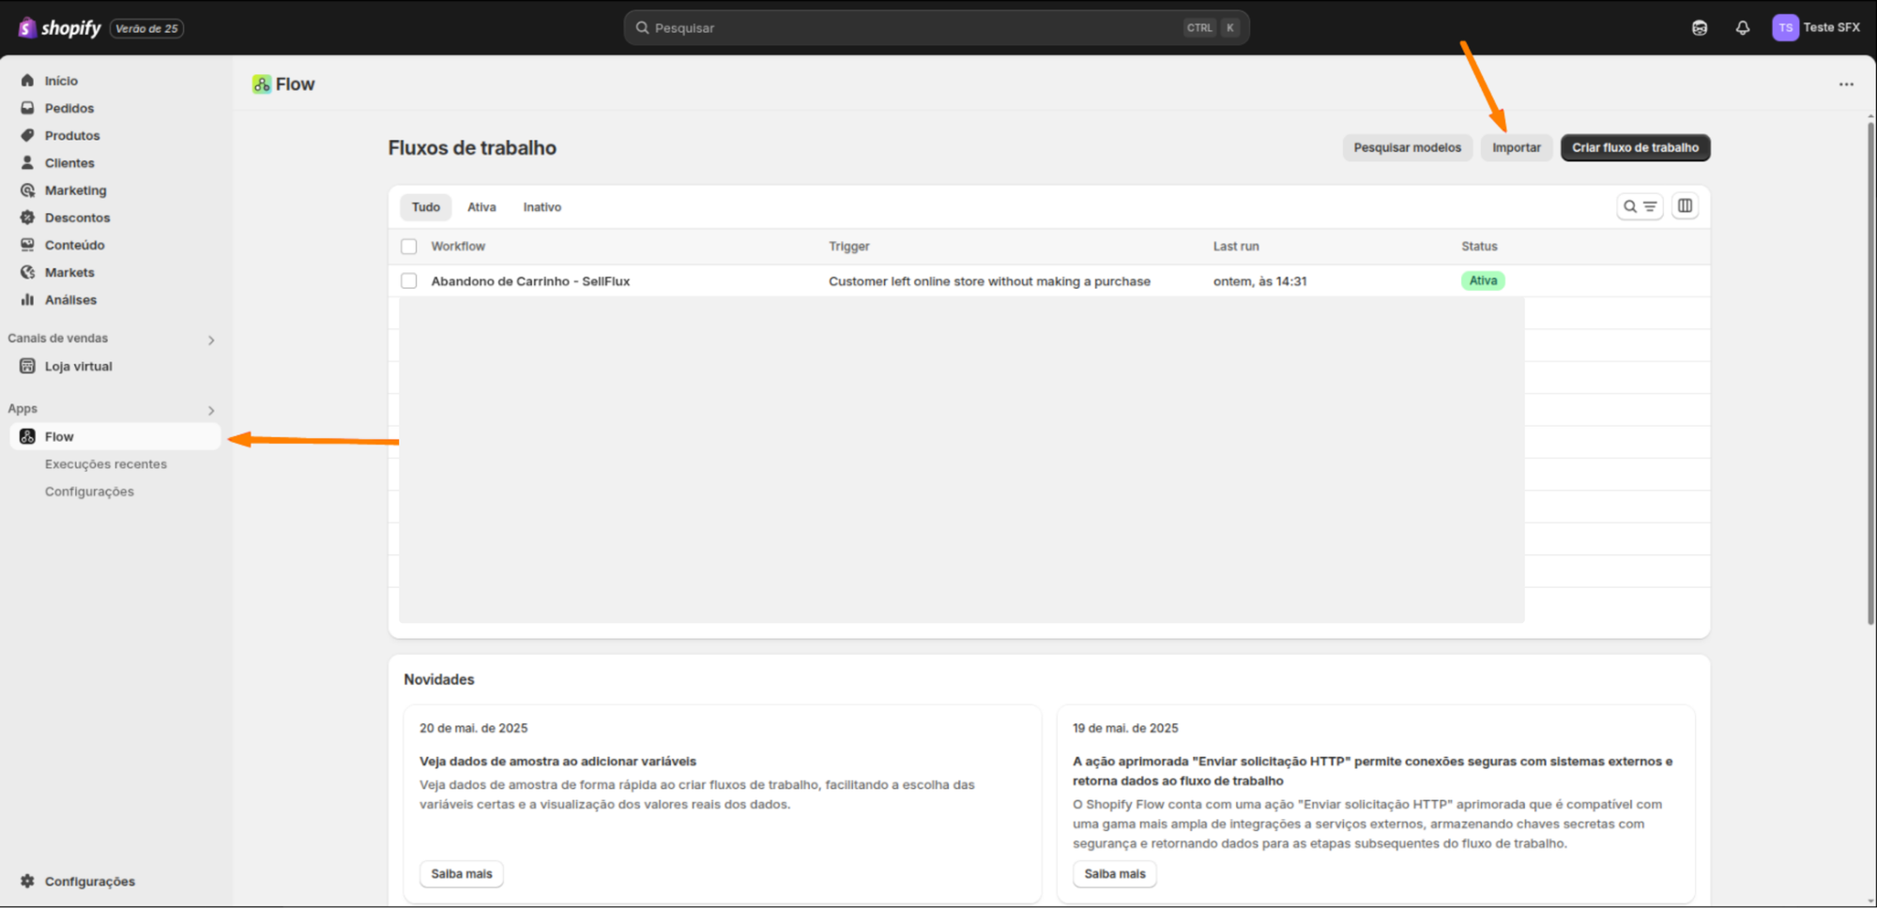Click the Pesquisar search field

click(936, 28)
